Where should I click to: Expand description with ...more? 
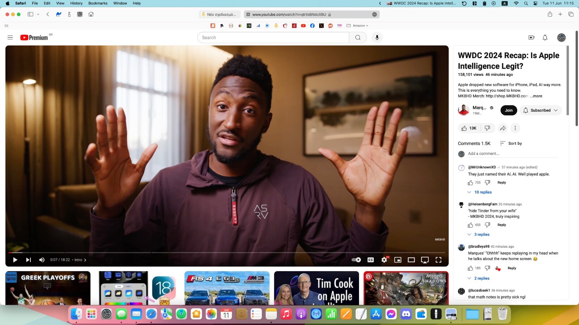coord(536,96)
